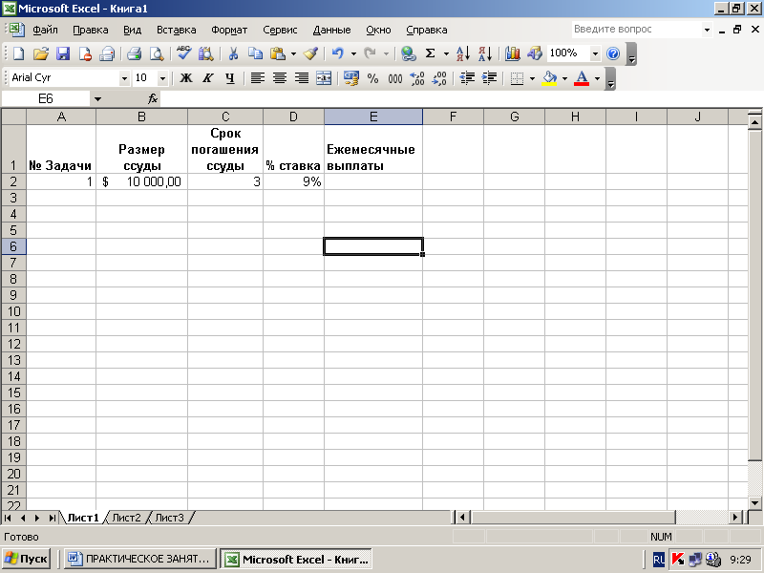
Task: Toggle italic К formatting
Action: pyautogui.click(x=208, y=78)
